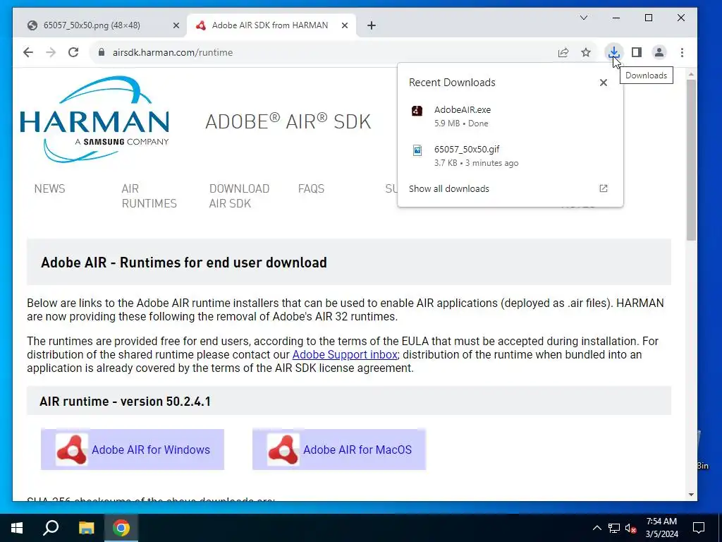Close the Recent Downloads popup
722x542 pixels.
(x=604, y=83)
